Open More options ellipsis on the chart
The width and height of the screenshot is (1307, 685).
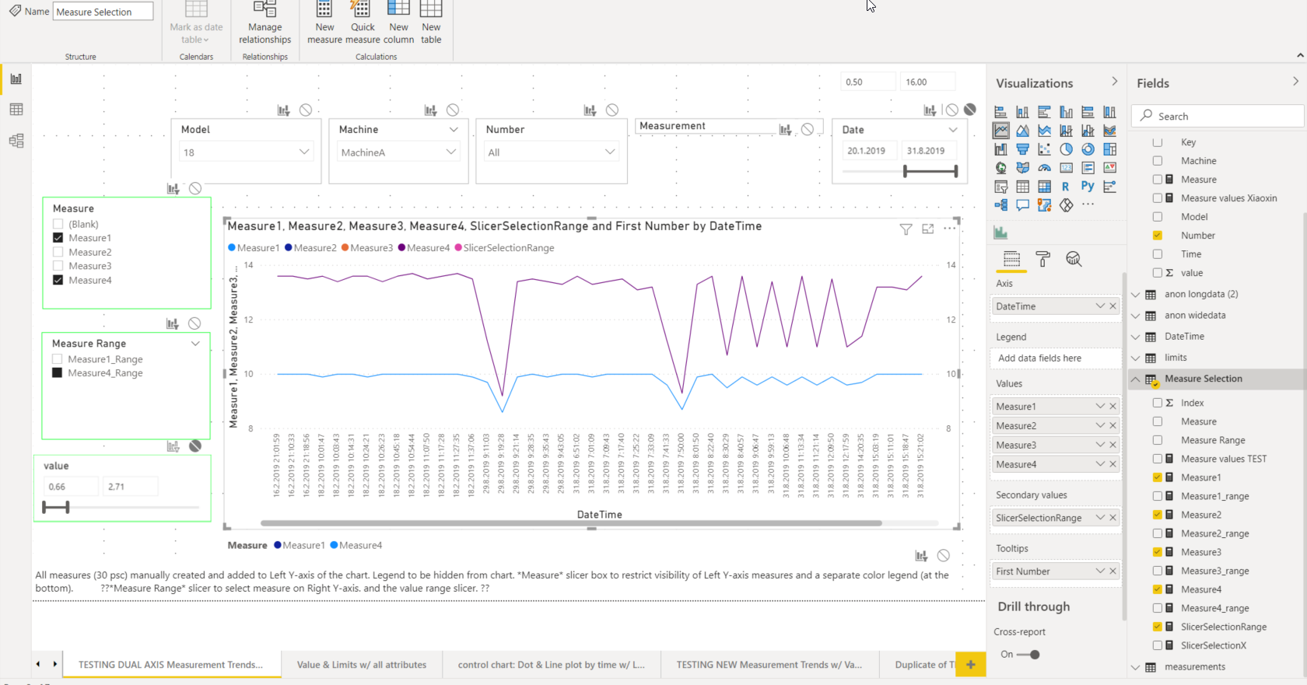pos(950,229)
